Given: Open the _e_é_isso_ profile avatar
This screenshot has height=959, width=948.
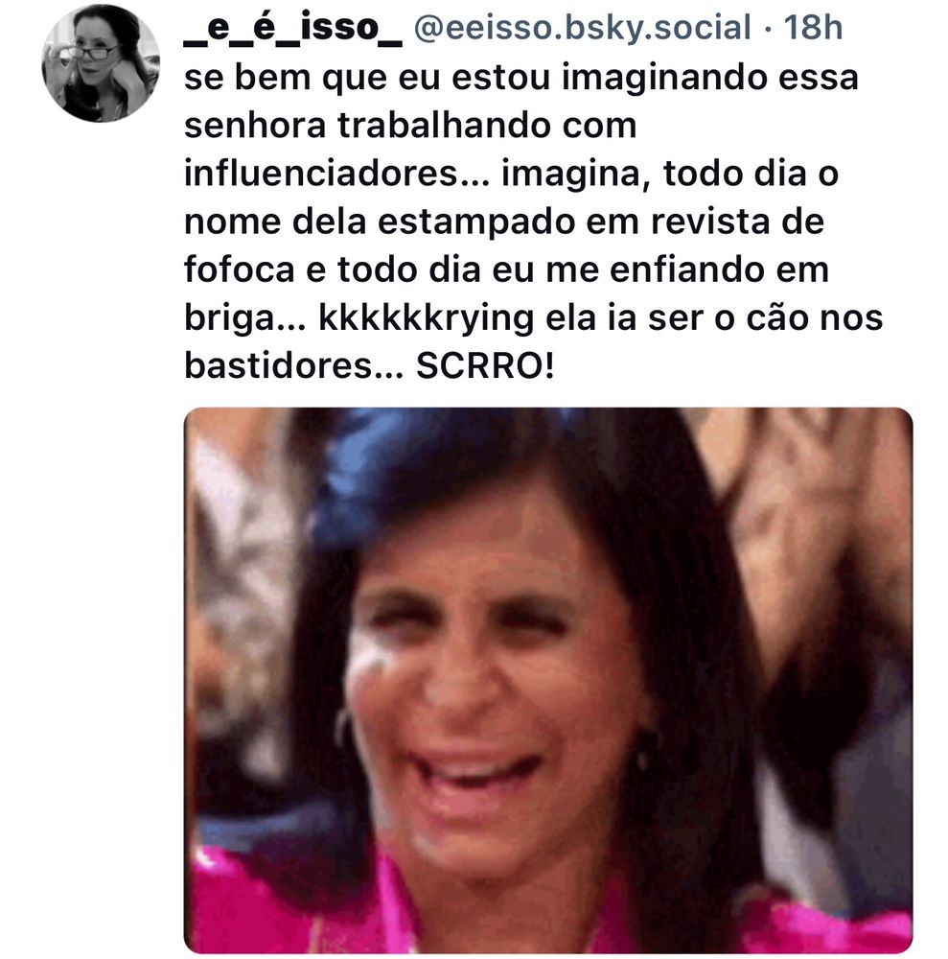Looking at the screenshot, I should tap(101, 63).
